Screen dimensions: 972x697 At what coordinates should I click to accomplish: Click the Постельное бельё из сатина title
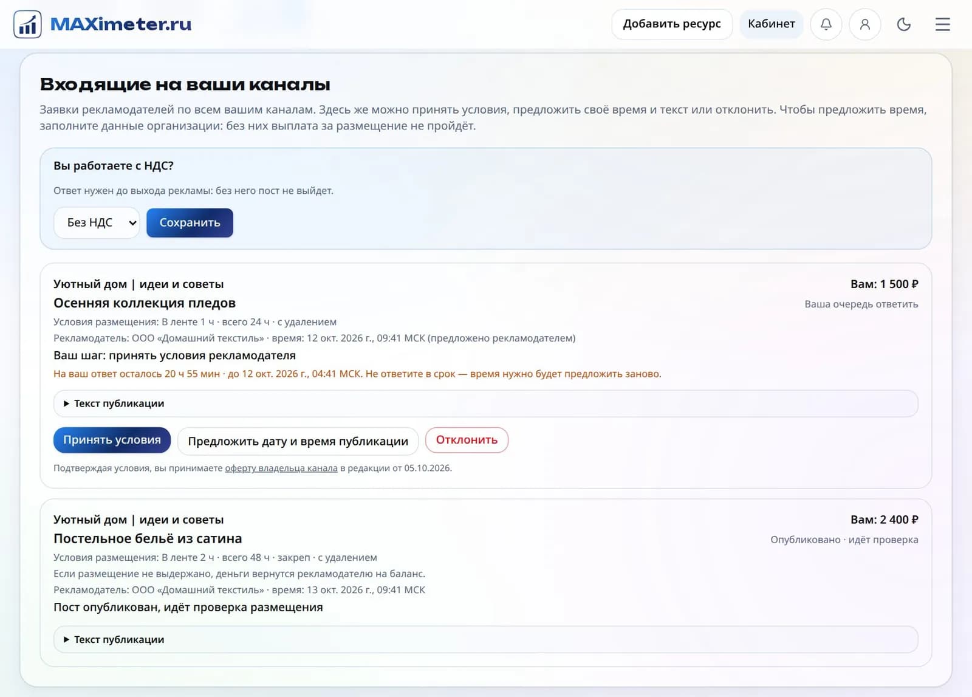click(x=148, y=538)
